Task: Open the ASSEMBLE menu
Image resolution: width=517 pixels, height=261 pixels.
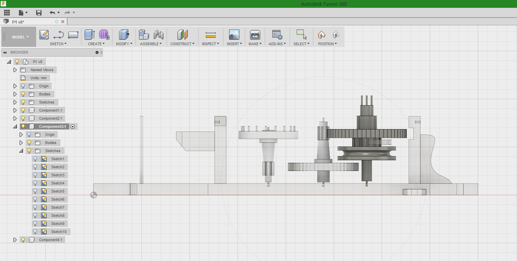Action: click(151, 44)
